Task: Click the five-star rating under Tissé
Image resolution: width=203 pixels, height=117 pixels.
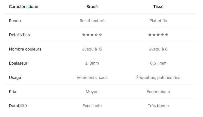Action: [158, 35]
